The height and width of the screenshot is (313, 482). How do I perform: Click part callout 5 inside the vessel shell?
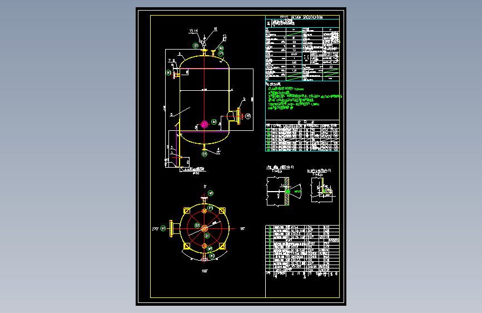point(171,115)
